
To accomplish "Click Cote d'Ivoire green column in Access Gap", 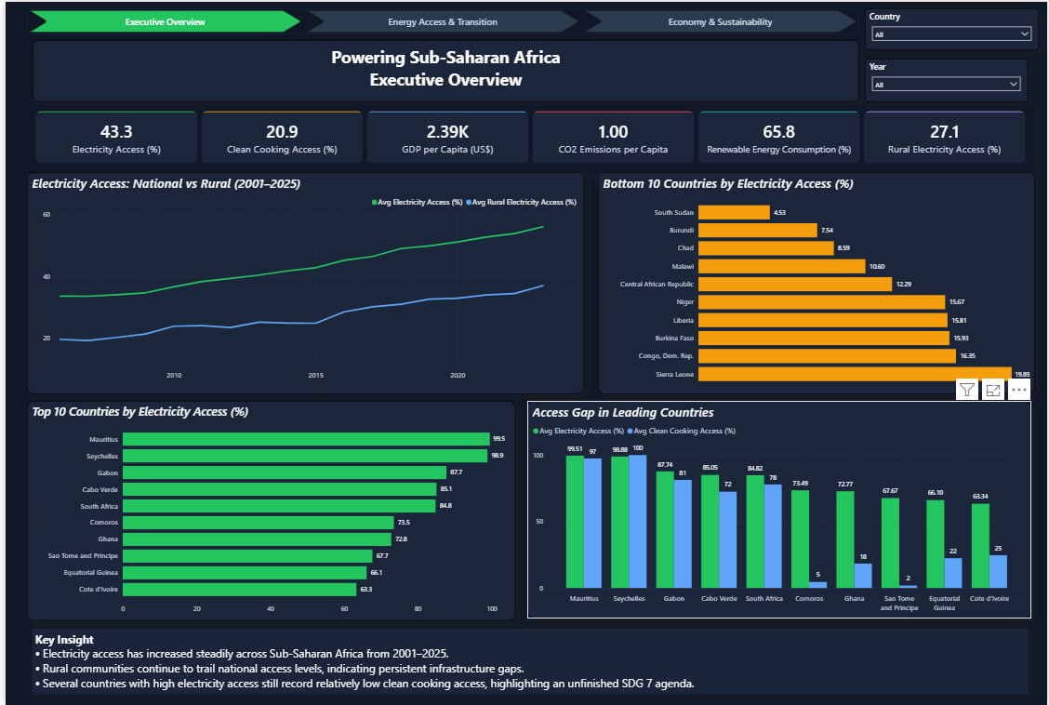I will pyautogui.click(x=980, y=546).
